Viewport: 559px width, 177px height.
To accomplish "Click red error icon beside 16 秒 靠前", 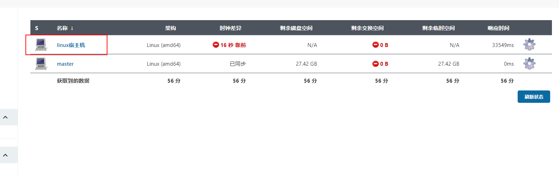I will point(216,45).
